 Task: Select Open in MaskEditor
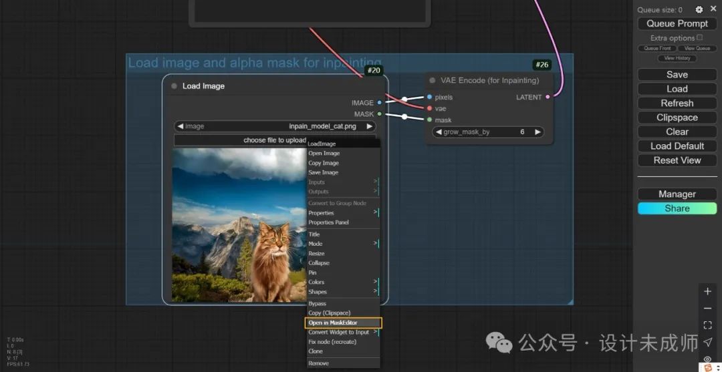pos(343,323)
